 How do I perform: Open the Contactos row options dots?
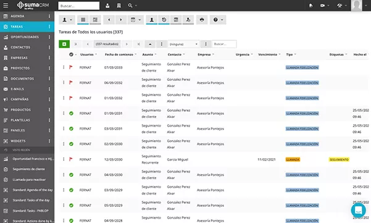tap(49, 48)
